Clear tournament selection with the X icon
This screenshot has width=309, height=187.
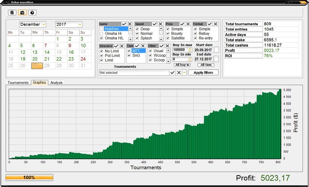[179, 73]
